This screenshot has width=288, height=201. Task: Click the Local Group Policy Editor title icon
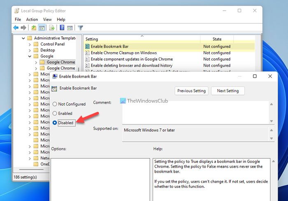17,11
